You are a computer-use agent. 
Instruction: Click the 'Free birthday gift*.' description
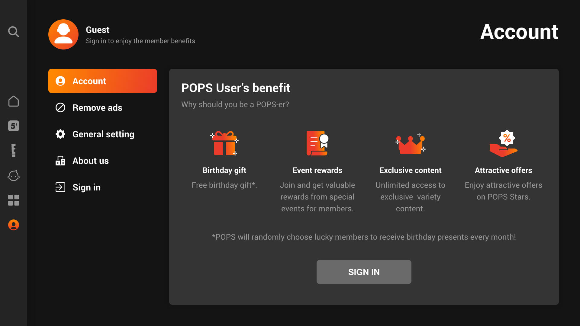pos(224,185)
